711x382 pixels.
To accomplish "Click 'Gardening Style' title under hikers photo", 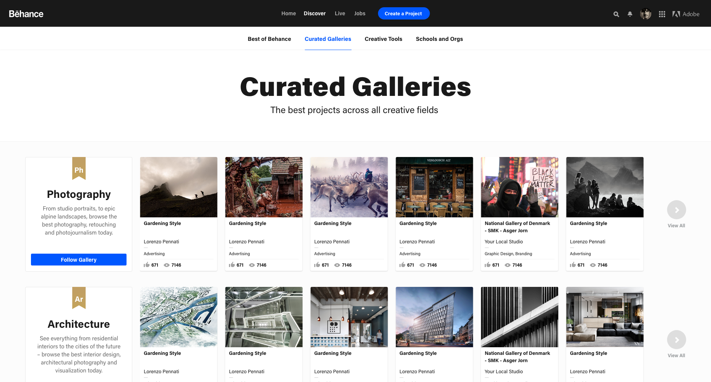I will point(162,223).
